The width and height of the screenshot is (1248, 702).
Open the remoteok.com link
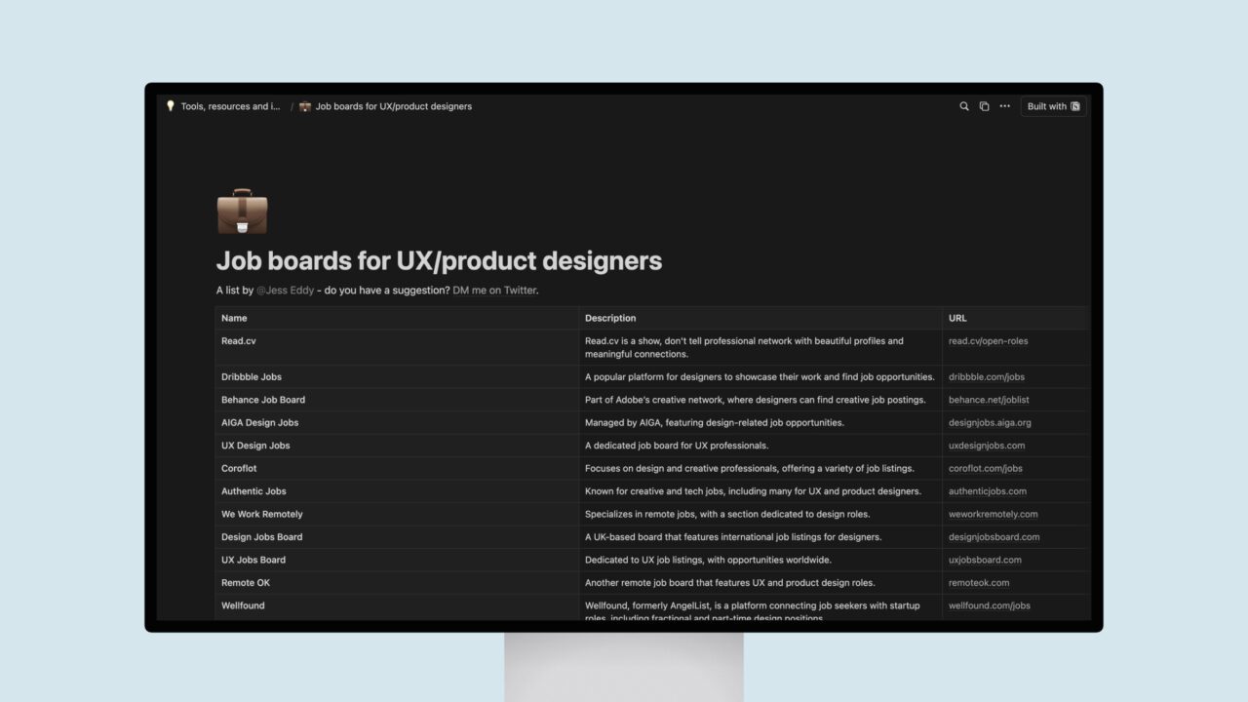tap(979, 583)
